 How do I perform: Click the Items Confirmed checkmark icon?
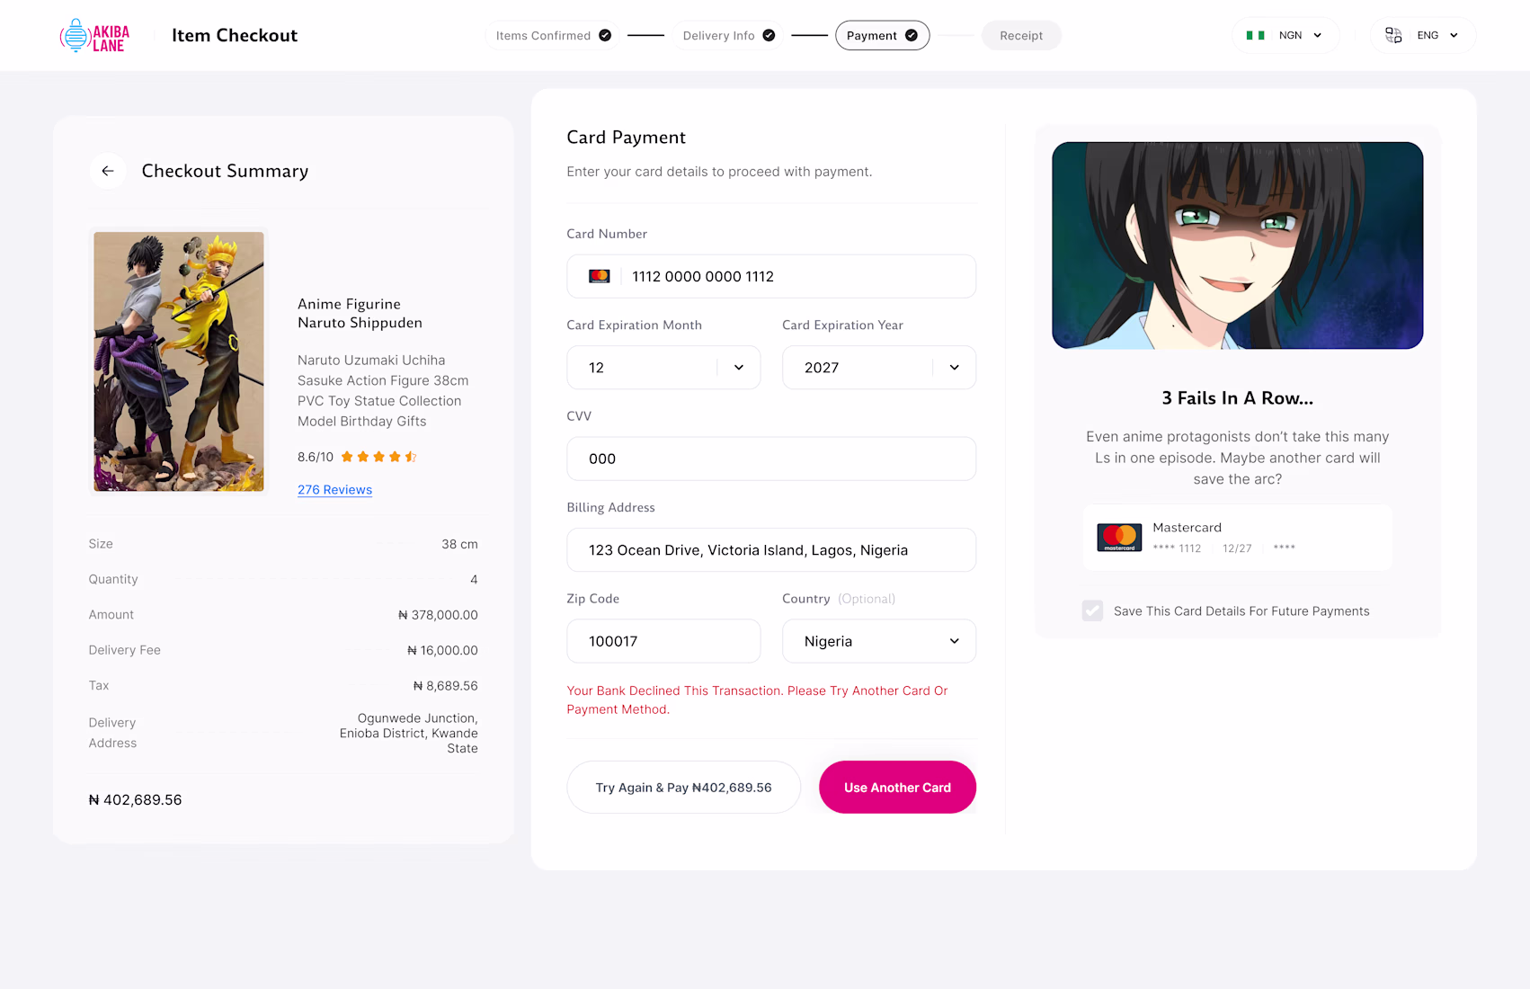click(x=605, y=35)
